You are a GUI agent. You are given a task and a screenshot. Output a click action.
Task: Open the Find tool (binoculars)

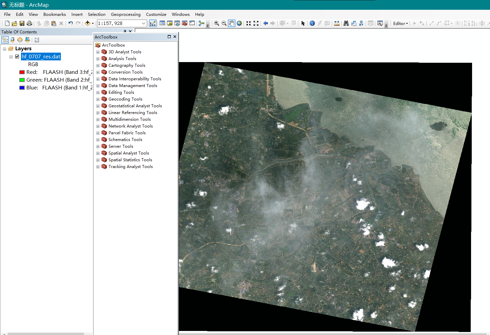point(346,23)
